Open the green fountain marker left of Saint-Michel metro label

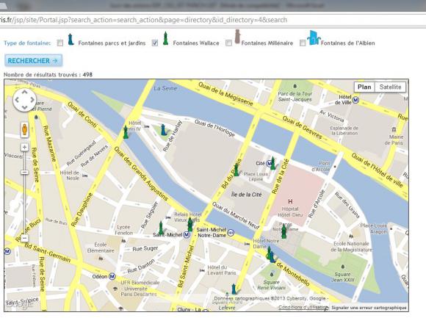(x=161, y=228)
